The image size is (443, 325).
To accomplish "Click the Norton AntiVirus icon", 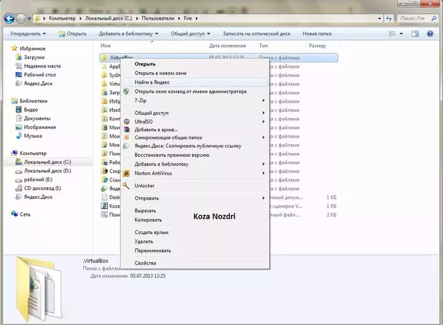I will tap(126, 173).
